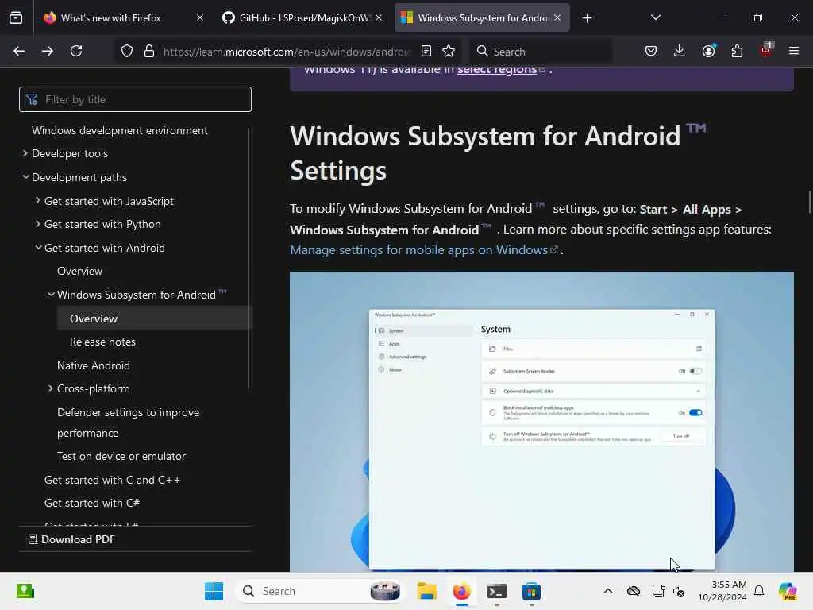The width and height of the screenshot is (813, 610).
Task: Open Get started with C and C++
Action: [112, 480]
